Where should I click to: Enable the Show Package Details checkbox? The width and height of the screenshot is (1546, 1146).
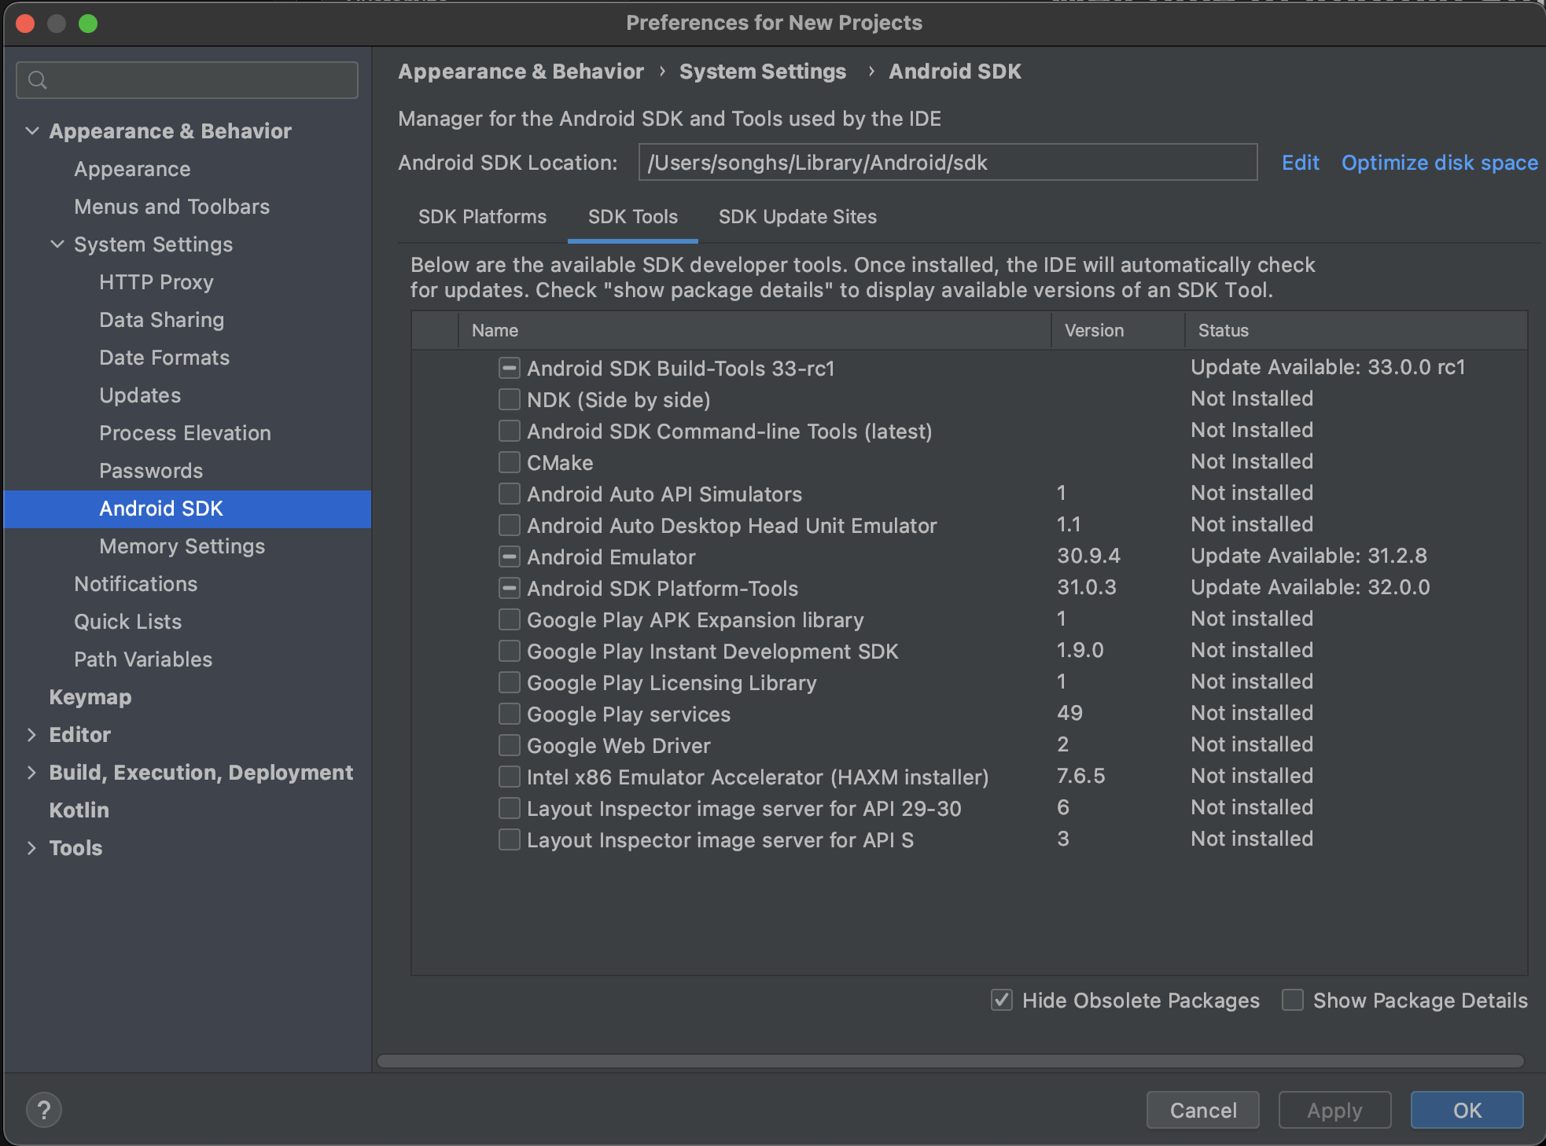(1293, 1000)
